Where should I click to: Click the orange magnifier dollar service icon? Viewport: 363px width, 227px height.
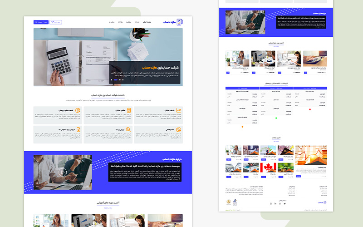click(x=128, y=129)
